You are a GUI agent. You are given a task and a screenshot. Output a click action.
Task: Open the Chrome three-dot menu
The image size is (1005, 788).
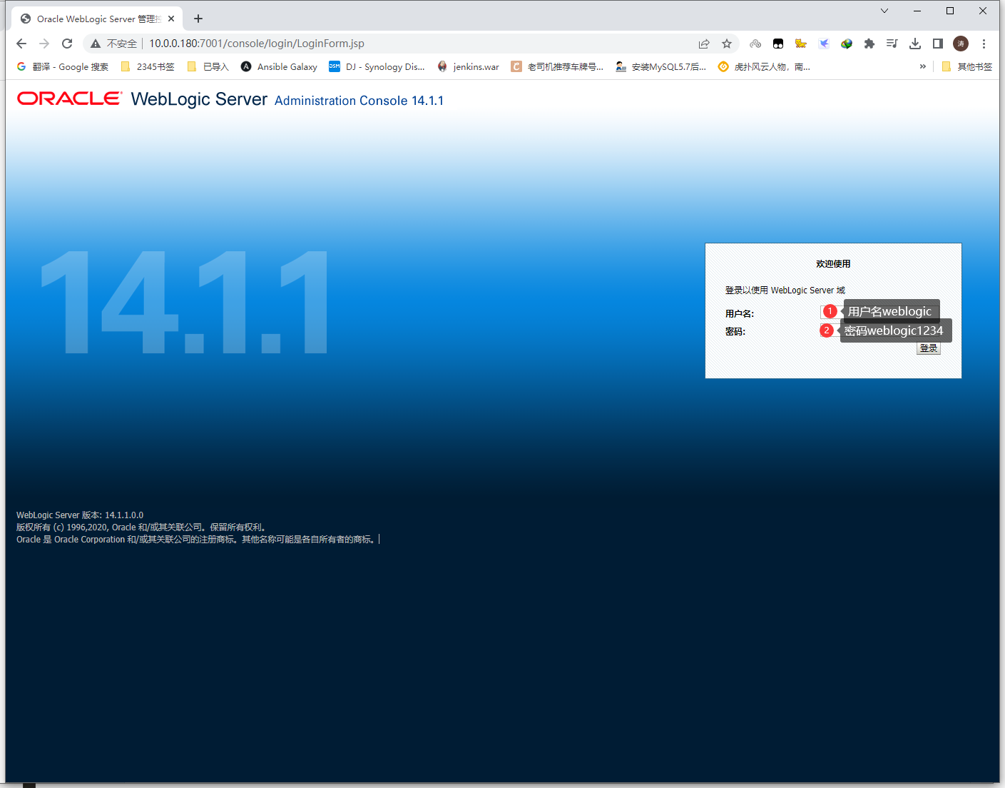point(984,44)
